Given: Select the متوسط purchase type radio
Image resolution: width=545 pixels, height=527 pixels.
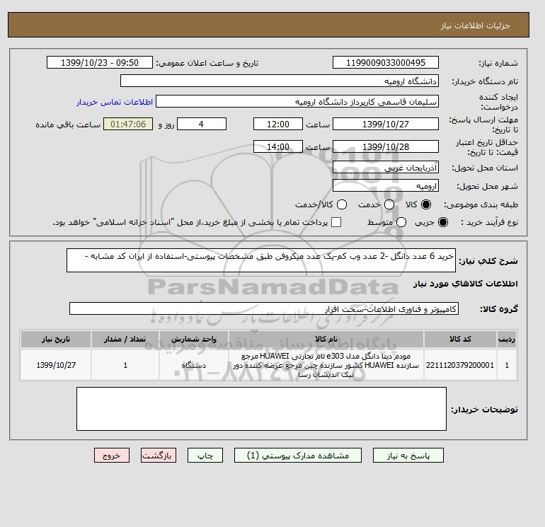Looking at the screenshot, I should 401,222.
